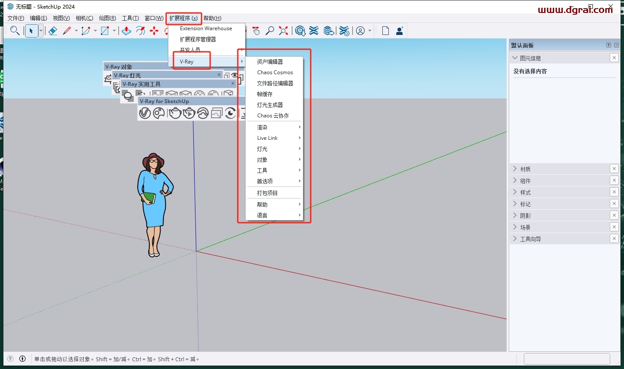Select 文件路径编辑器 menu entry
Image resolution: width=624 pixels, height=369 pixels.
274,83
